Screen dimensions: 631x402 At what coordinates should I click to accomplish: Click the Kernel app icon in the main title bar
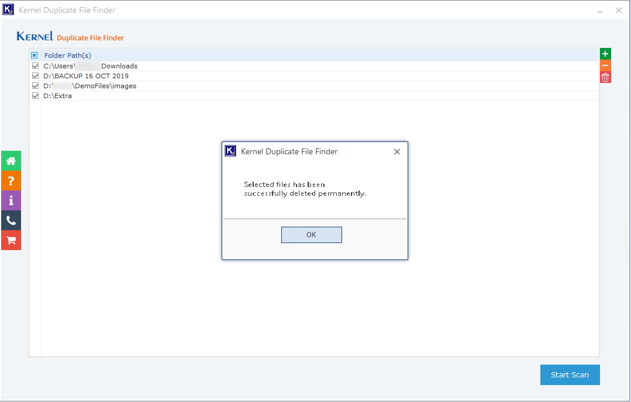8,10
